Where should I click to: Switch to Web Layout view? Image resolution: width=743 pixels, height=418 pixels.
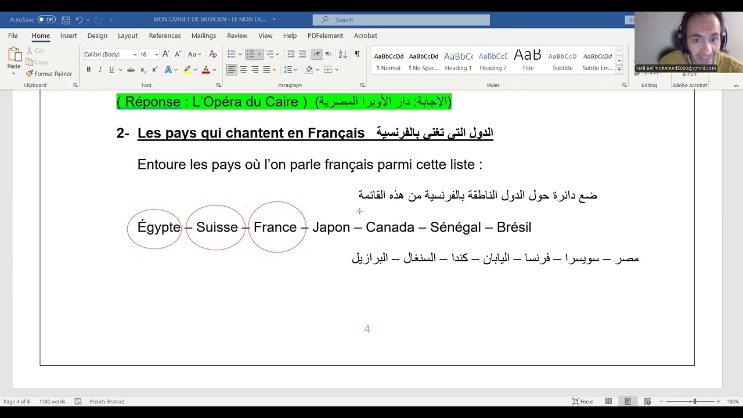(x=647, y=401)
